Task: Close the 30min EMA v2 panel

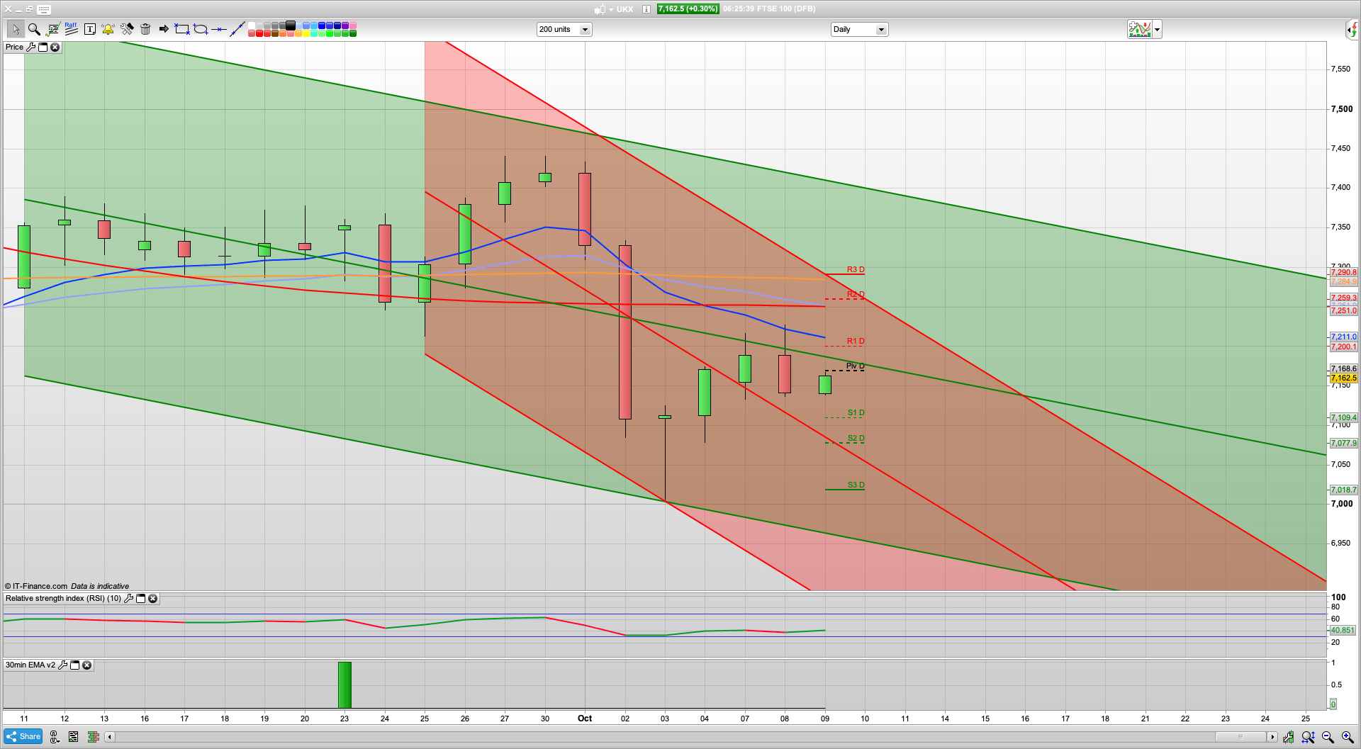Action: click(86, 665)
